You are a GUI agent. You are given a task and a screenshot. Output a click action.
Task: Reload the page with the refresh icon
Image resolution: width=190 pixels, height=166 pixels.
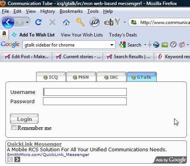[x=38, y=22]
